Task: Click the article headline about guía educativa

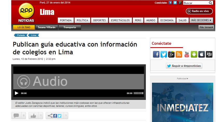Action: click(75, 48)
